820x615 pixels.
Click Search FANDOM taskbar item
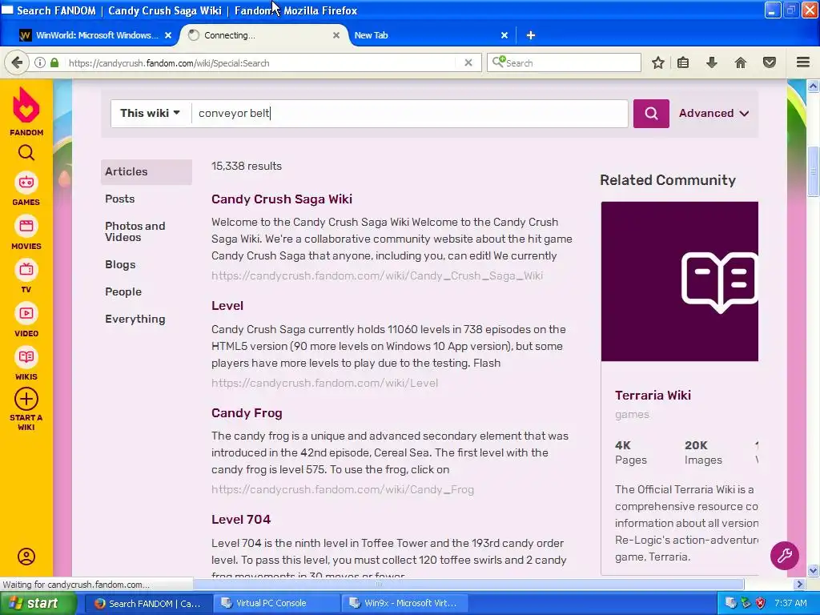point(148,603)
